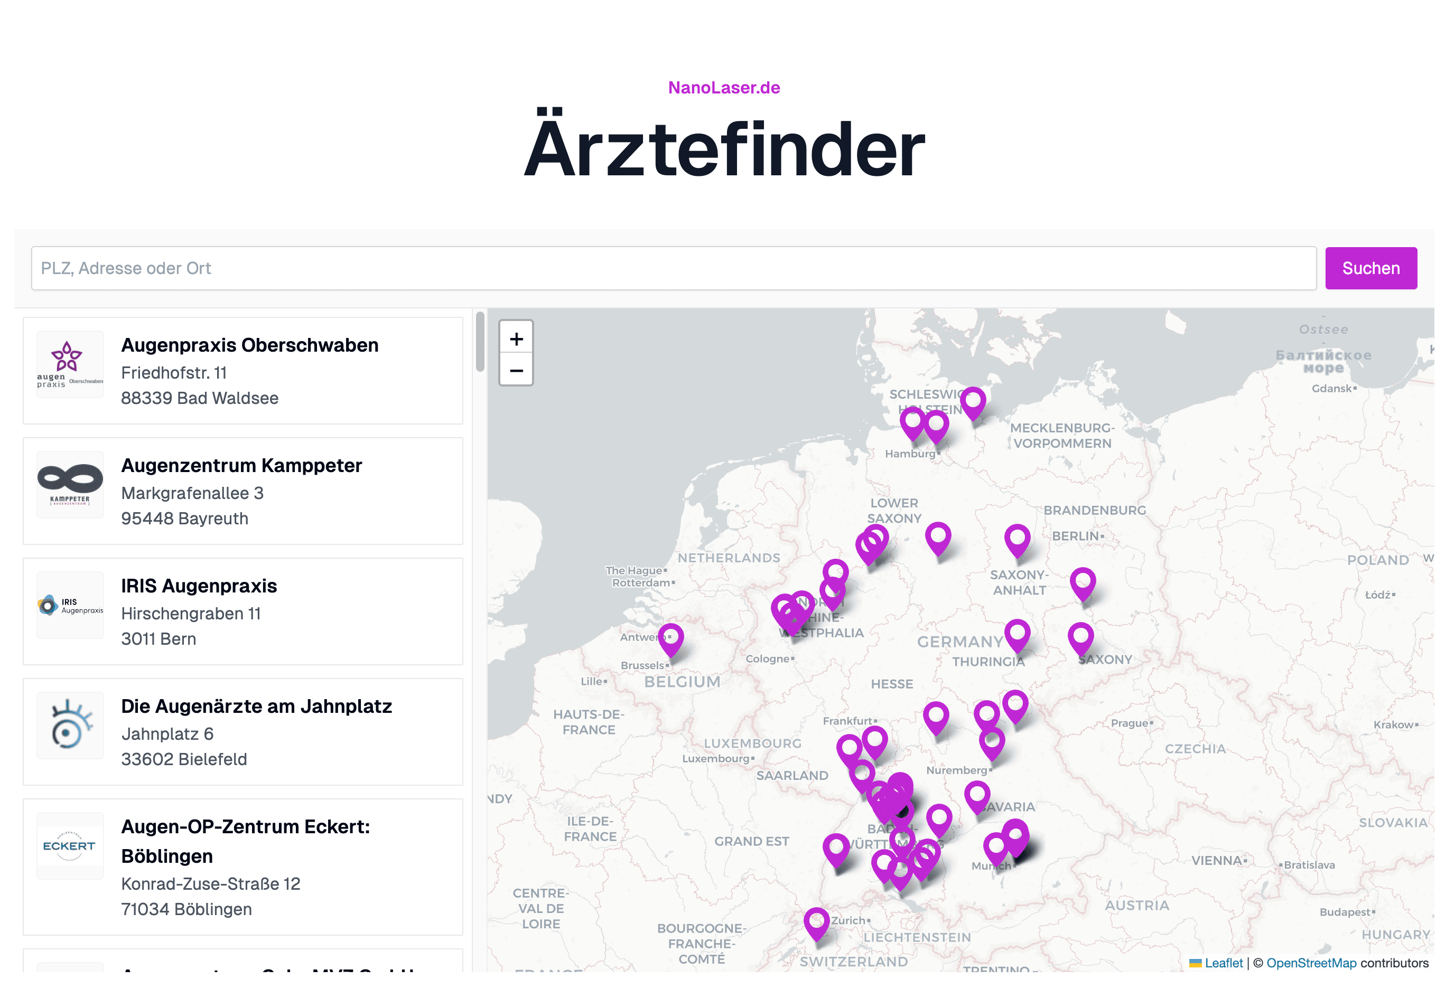Select the map pin on Belgium near Antwerp
The image size is (1455, 998).
(x=670, y=639)
